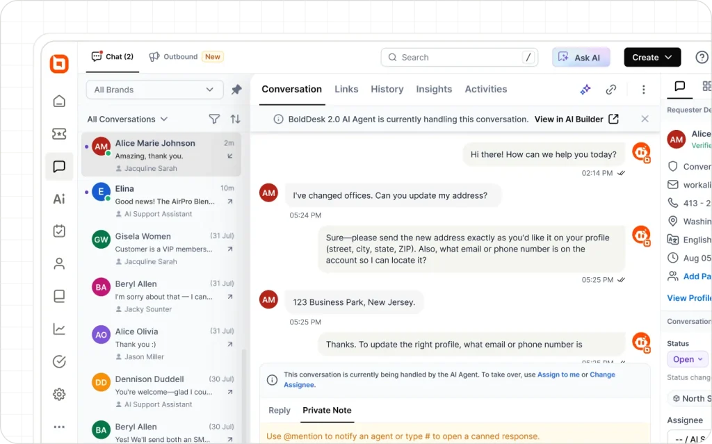Click the sort arrows icon

tap(235, 119)
